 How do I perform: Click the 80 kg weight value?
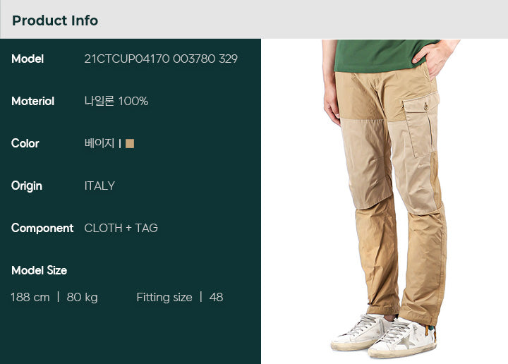coord(83,297)
